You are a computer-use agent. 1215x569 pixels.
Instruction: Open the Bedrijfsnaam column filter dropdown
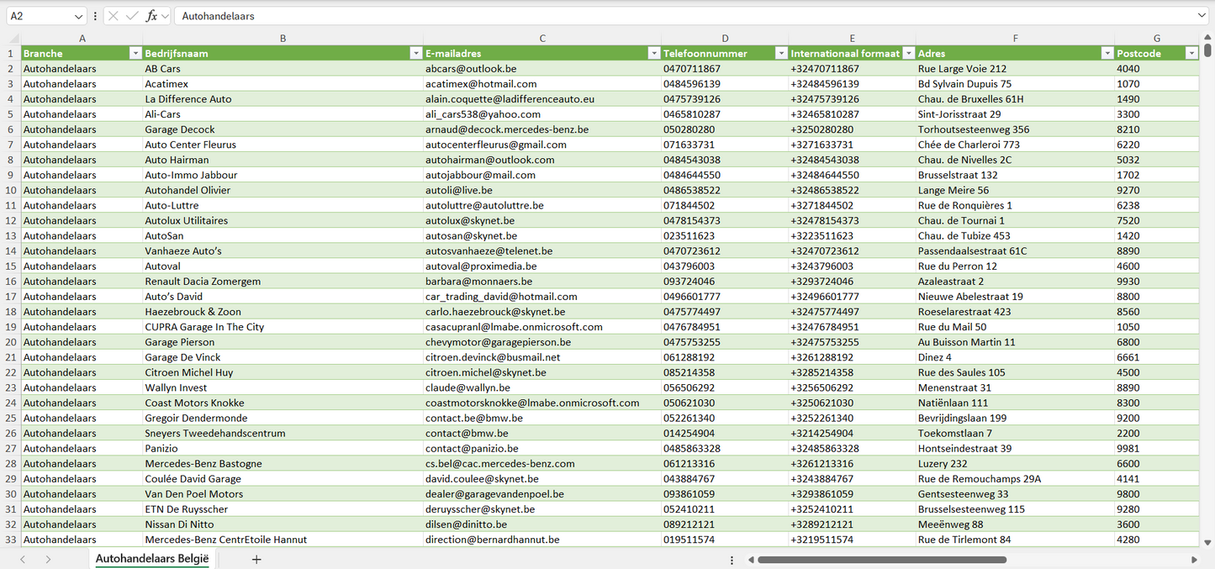tap(415, 54)
